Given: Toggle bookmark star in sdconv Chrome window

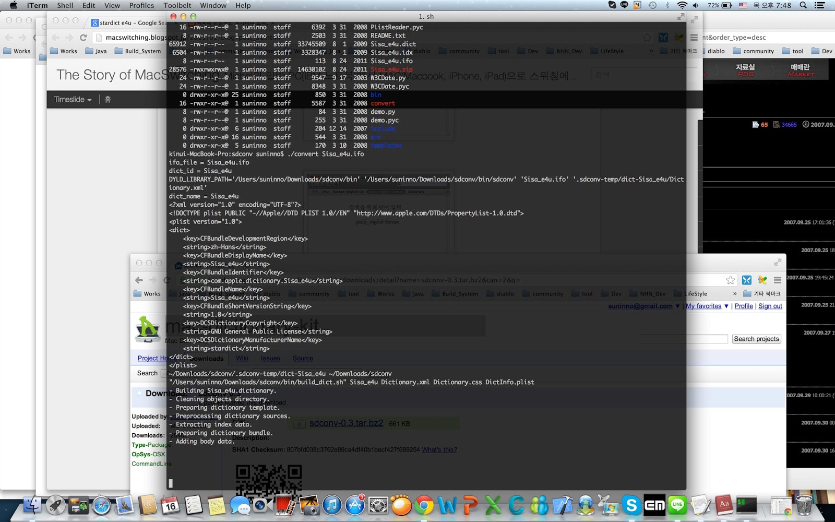Looking at the screenshot, I should (730, 280).
